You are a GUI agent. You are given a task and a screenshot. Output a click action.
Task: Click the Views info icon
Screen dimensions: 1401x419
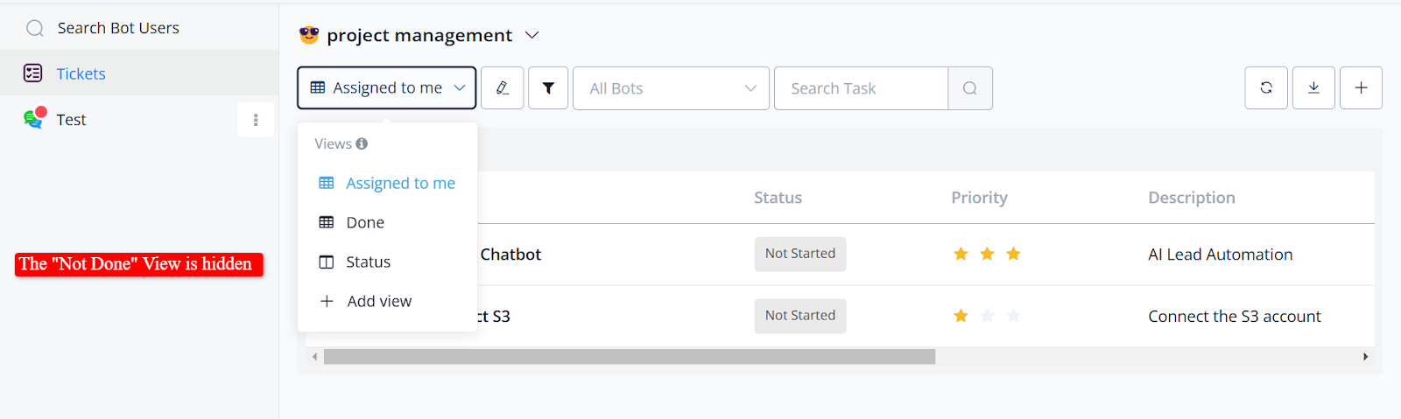pyautogui.click(x=362, y=143)
